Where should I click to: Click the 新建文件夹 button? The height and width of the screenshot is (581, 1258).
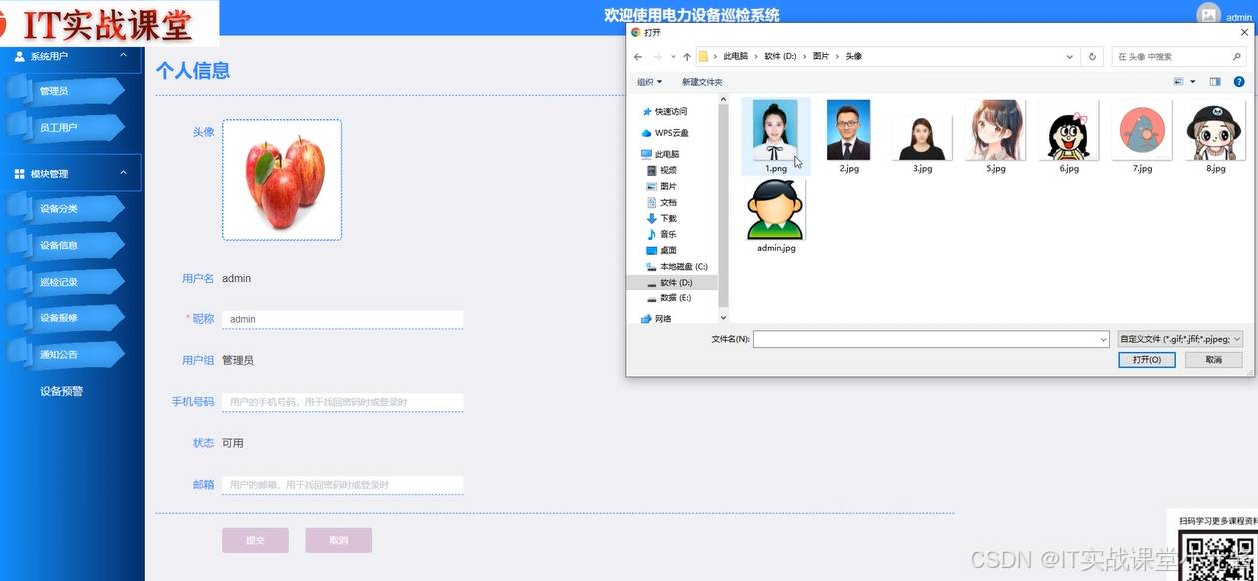pyautogui.click(x=702, y=82)
